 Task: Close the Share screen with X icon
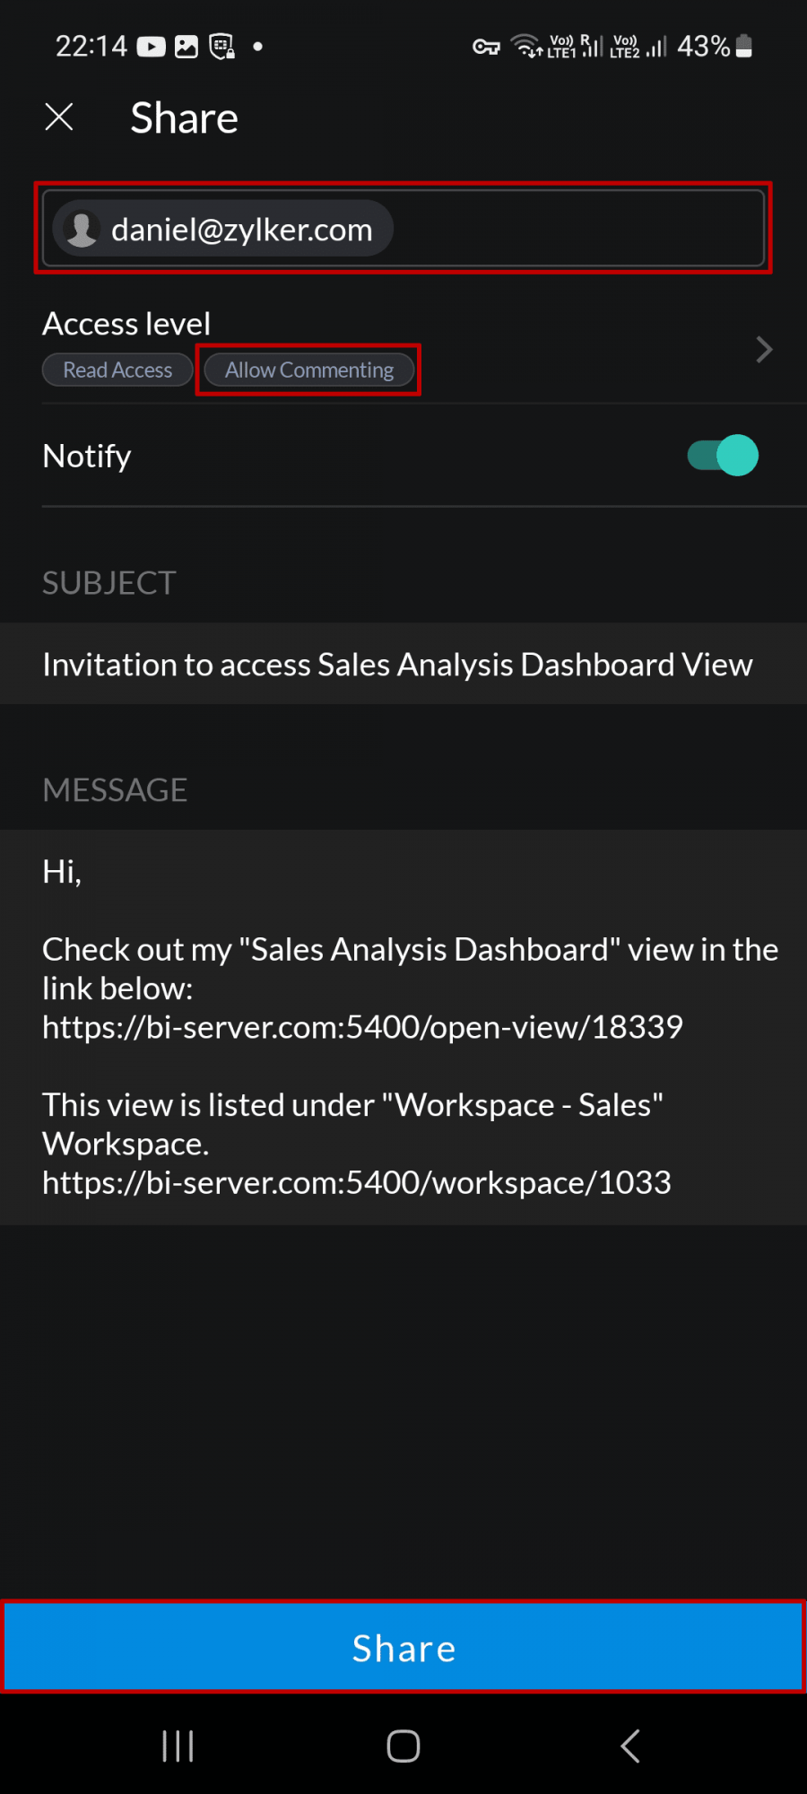click(x=59, y=117)
